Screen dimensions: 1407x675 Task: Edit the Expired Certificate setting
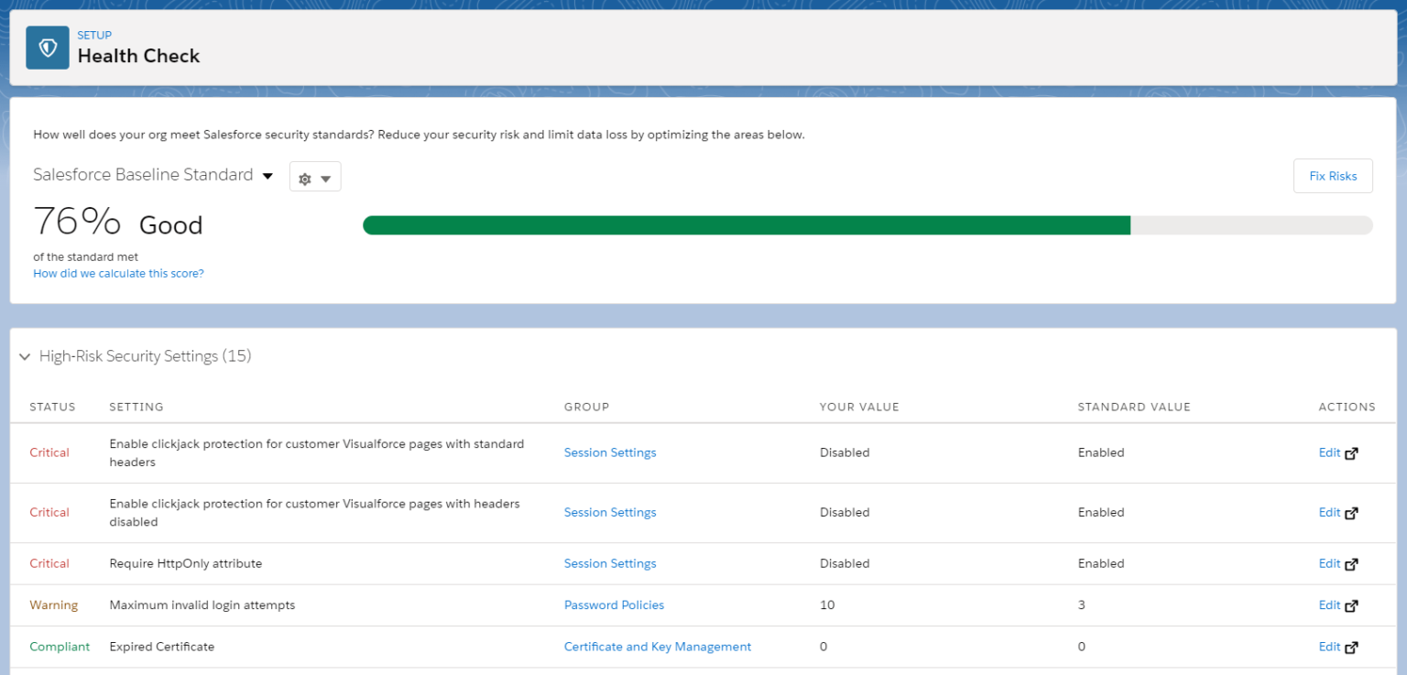(1328, 647)
